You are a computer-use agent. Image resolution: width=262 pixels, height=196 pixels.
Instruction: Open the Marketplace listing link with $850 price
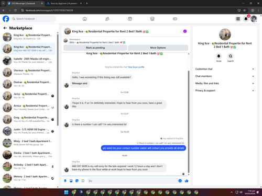[97, 42]
